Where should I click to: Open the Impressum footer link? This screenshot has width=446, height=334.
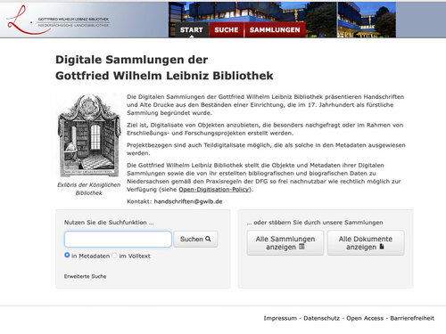(280, 318)
